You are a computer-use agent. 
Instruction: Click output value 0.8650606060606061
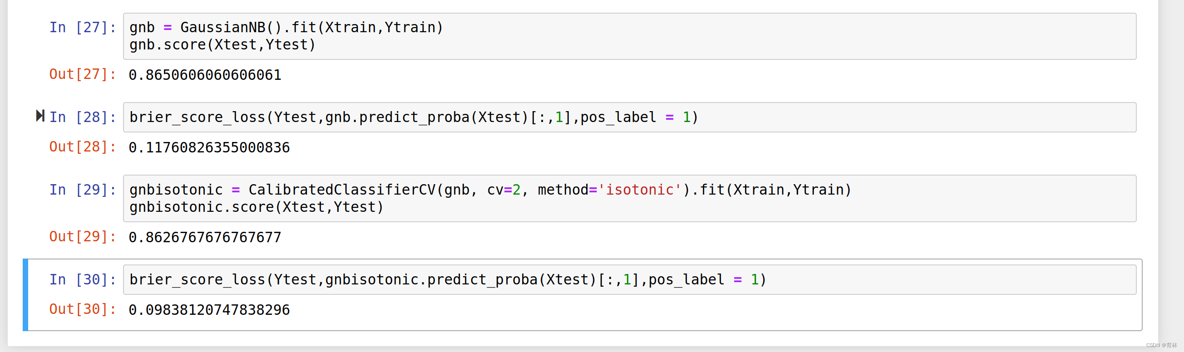(205, 75)
